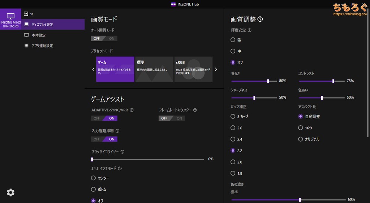Open the ディスプレイ設定 menu item
The image size is (370, 203).
pyautogui.click(x=53, y=24)
